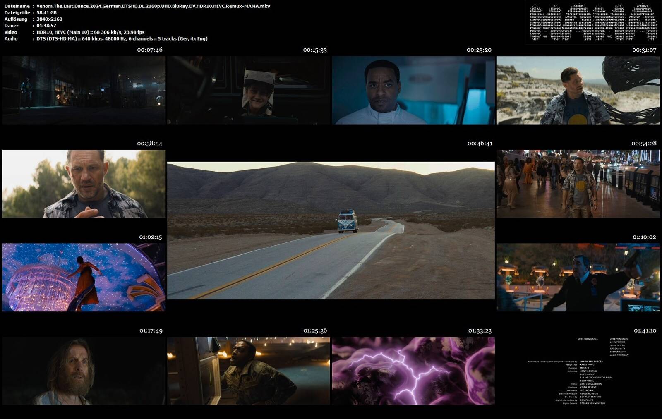The height and width of the screenshot is (419, 662).
Task: Click the file name ending in Remux-MAMA.mkv
Action: pos(153,6)
